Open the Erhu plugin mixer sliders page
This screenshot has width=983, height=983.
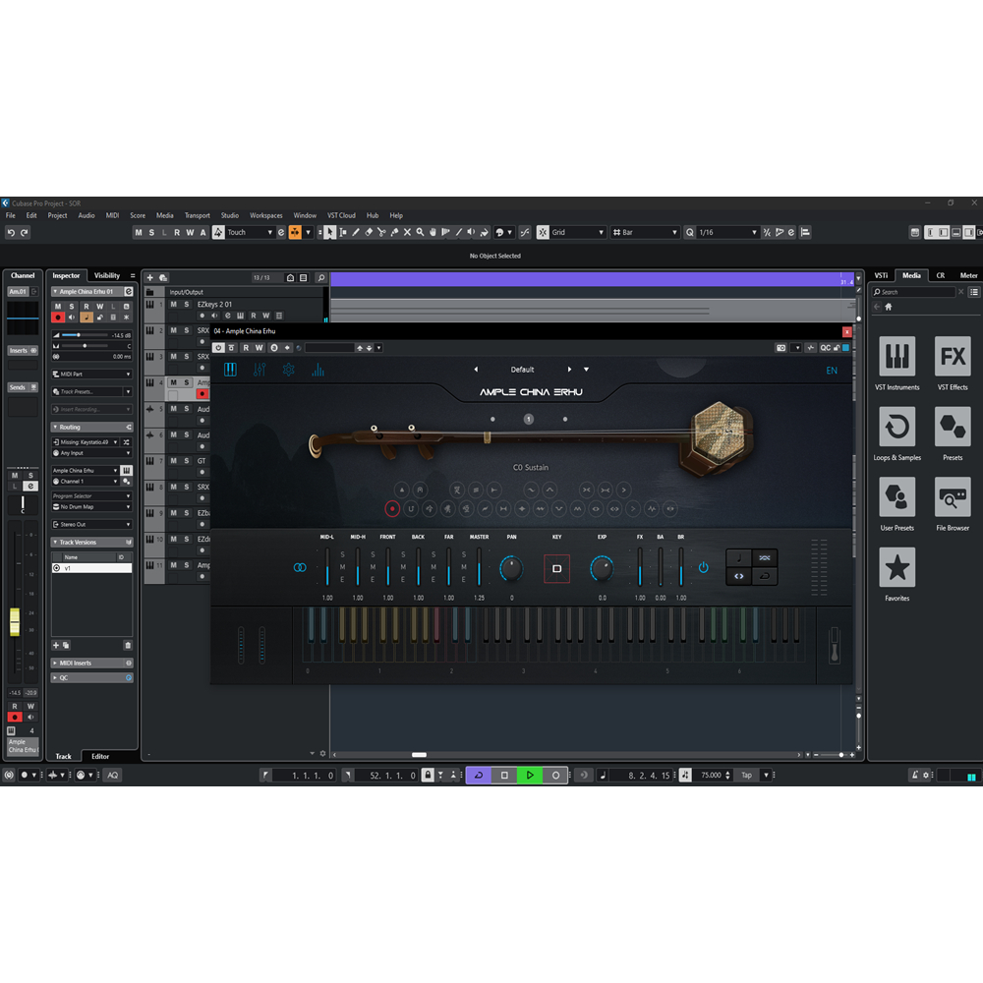click(259, 370)
